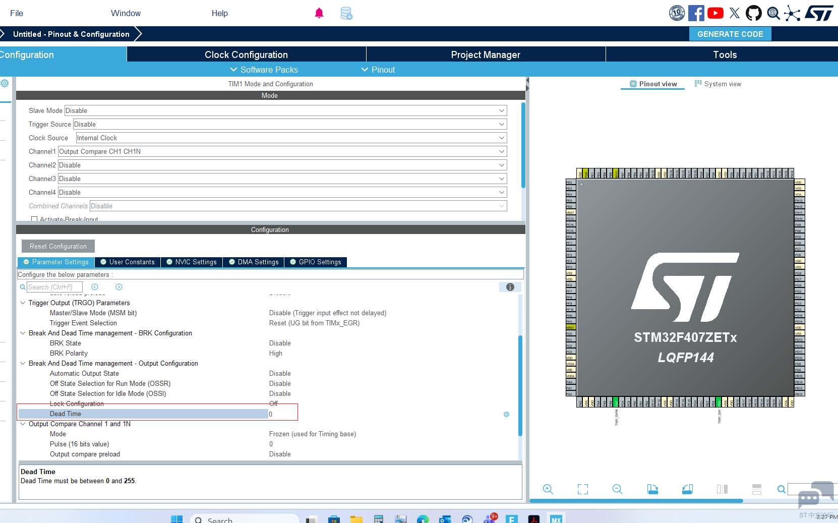Click the notification bell icon
838x523 pixels.
click(319, 13)
